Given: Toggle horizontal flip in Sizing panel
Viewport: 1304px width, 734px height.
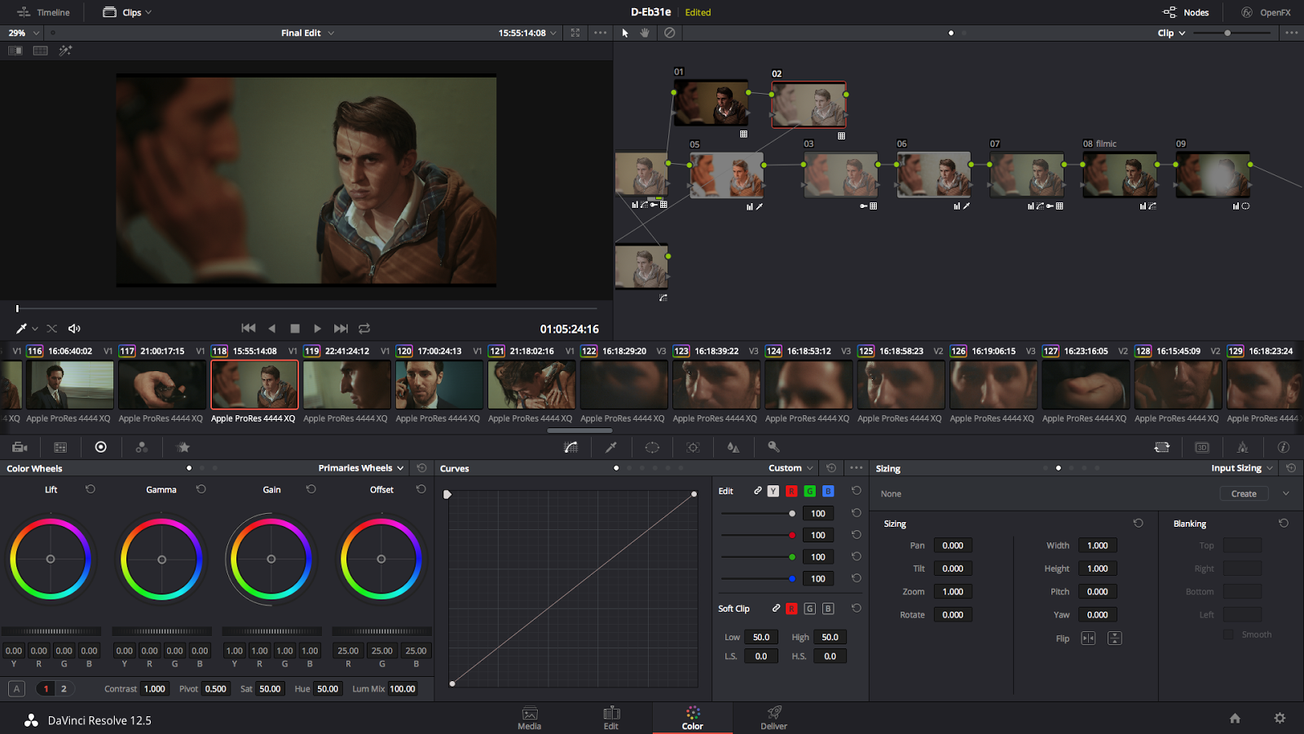Looking at the screenshot, I should tap(1088, 639).
